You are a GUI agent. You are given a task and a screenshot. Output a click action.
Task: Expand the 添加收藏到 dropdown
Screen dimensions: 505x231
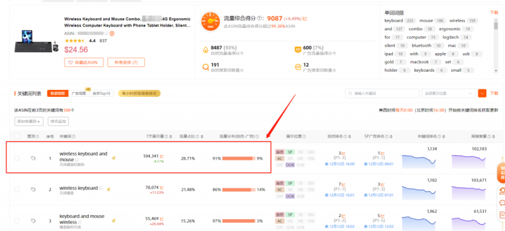[x=29, y=121]
